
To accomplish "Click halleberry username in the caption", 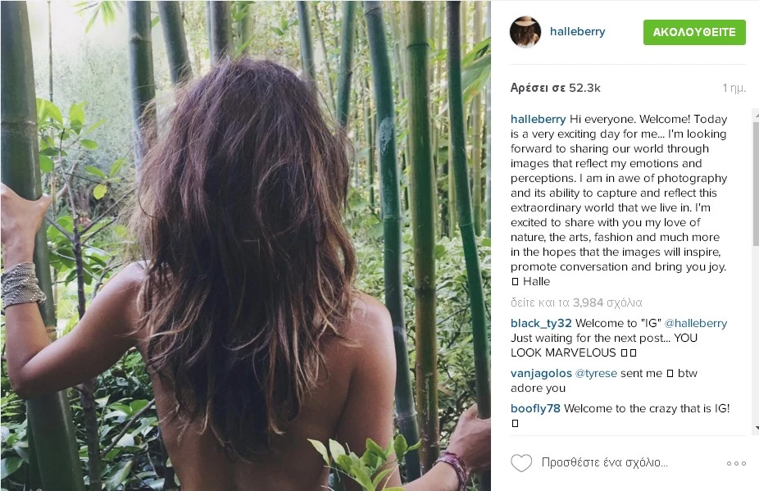I will click(x=538, y=119).
